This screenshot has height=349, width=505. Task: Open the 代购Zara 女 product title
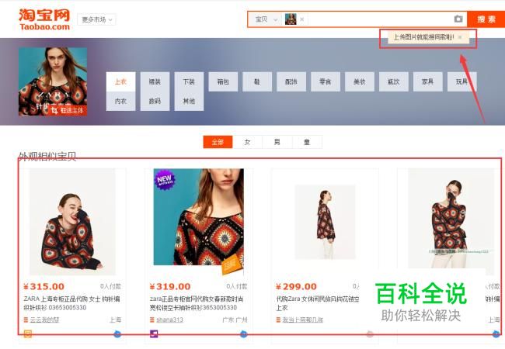pyautogui.click(x=317, y=303)
